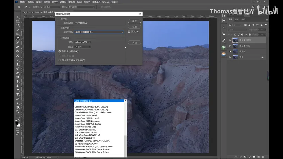Click the foreground color swatch
283x159 pixels.
click(16, 123)
